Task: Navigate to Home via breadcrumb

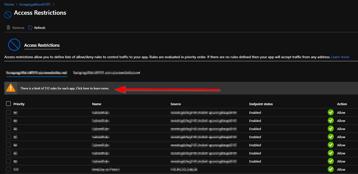Action: coord(9,4)
